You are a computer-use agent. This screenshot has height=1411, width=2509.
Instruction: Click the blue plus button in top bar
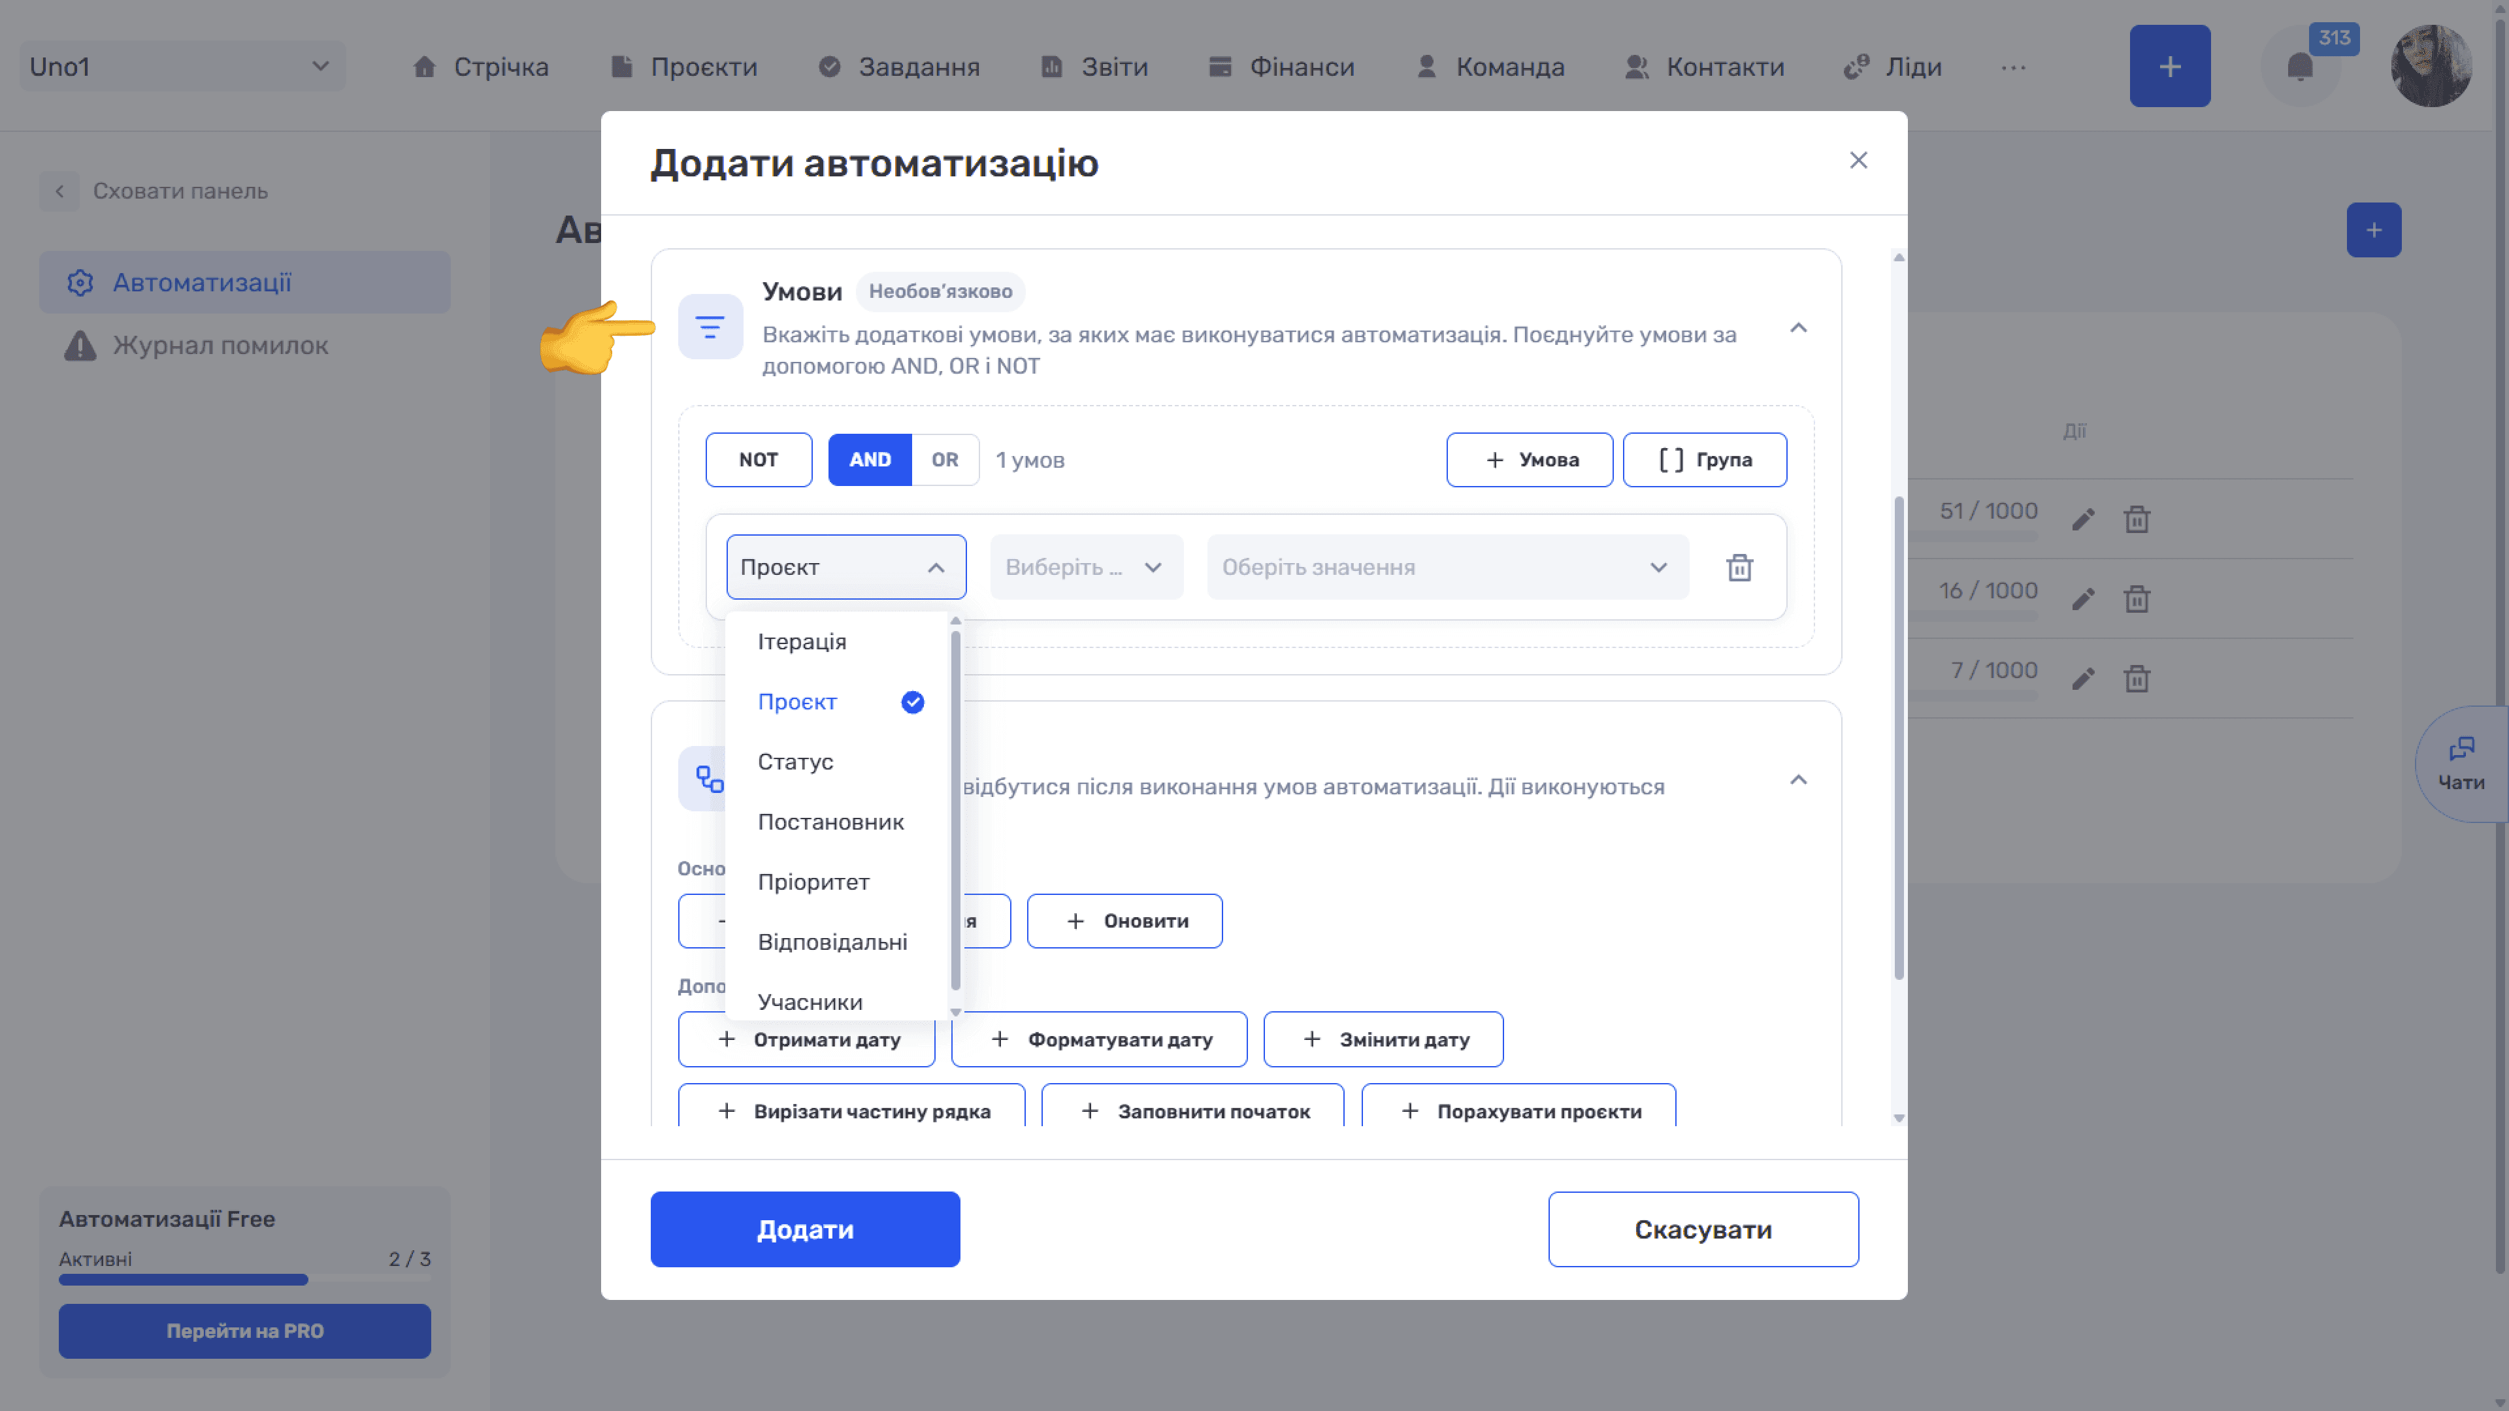tap(2169, 66)
